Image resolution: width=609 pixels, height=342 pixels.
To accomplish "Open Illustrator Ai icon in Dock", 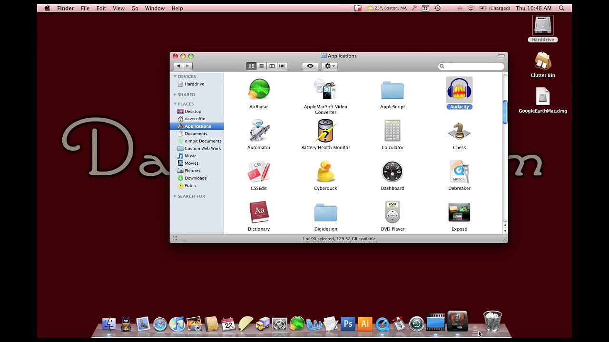I will point(365,324).
